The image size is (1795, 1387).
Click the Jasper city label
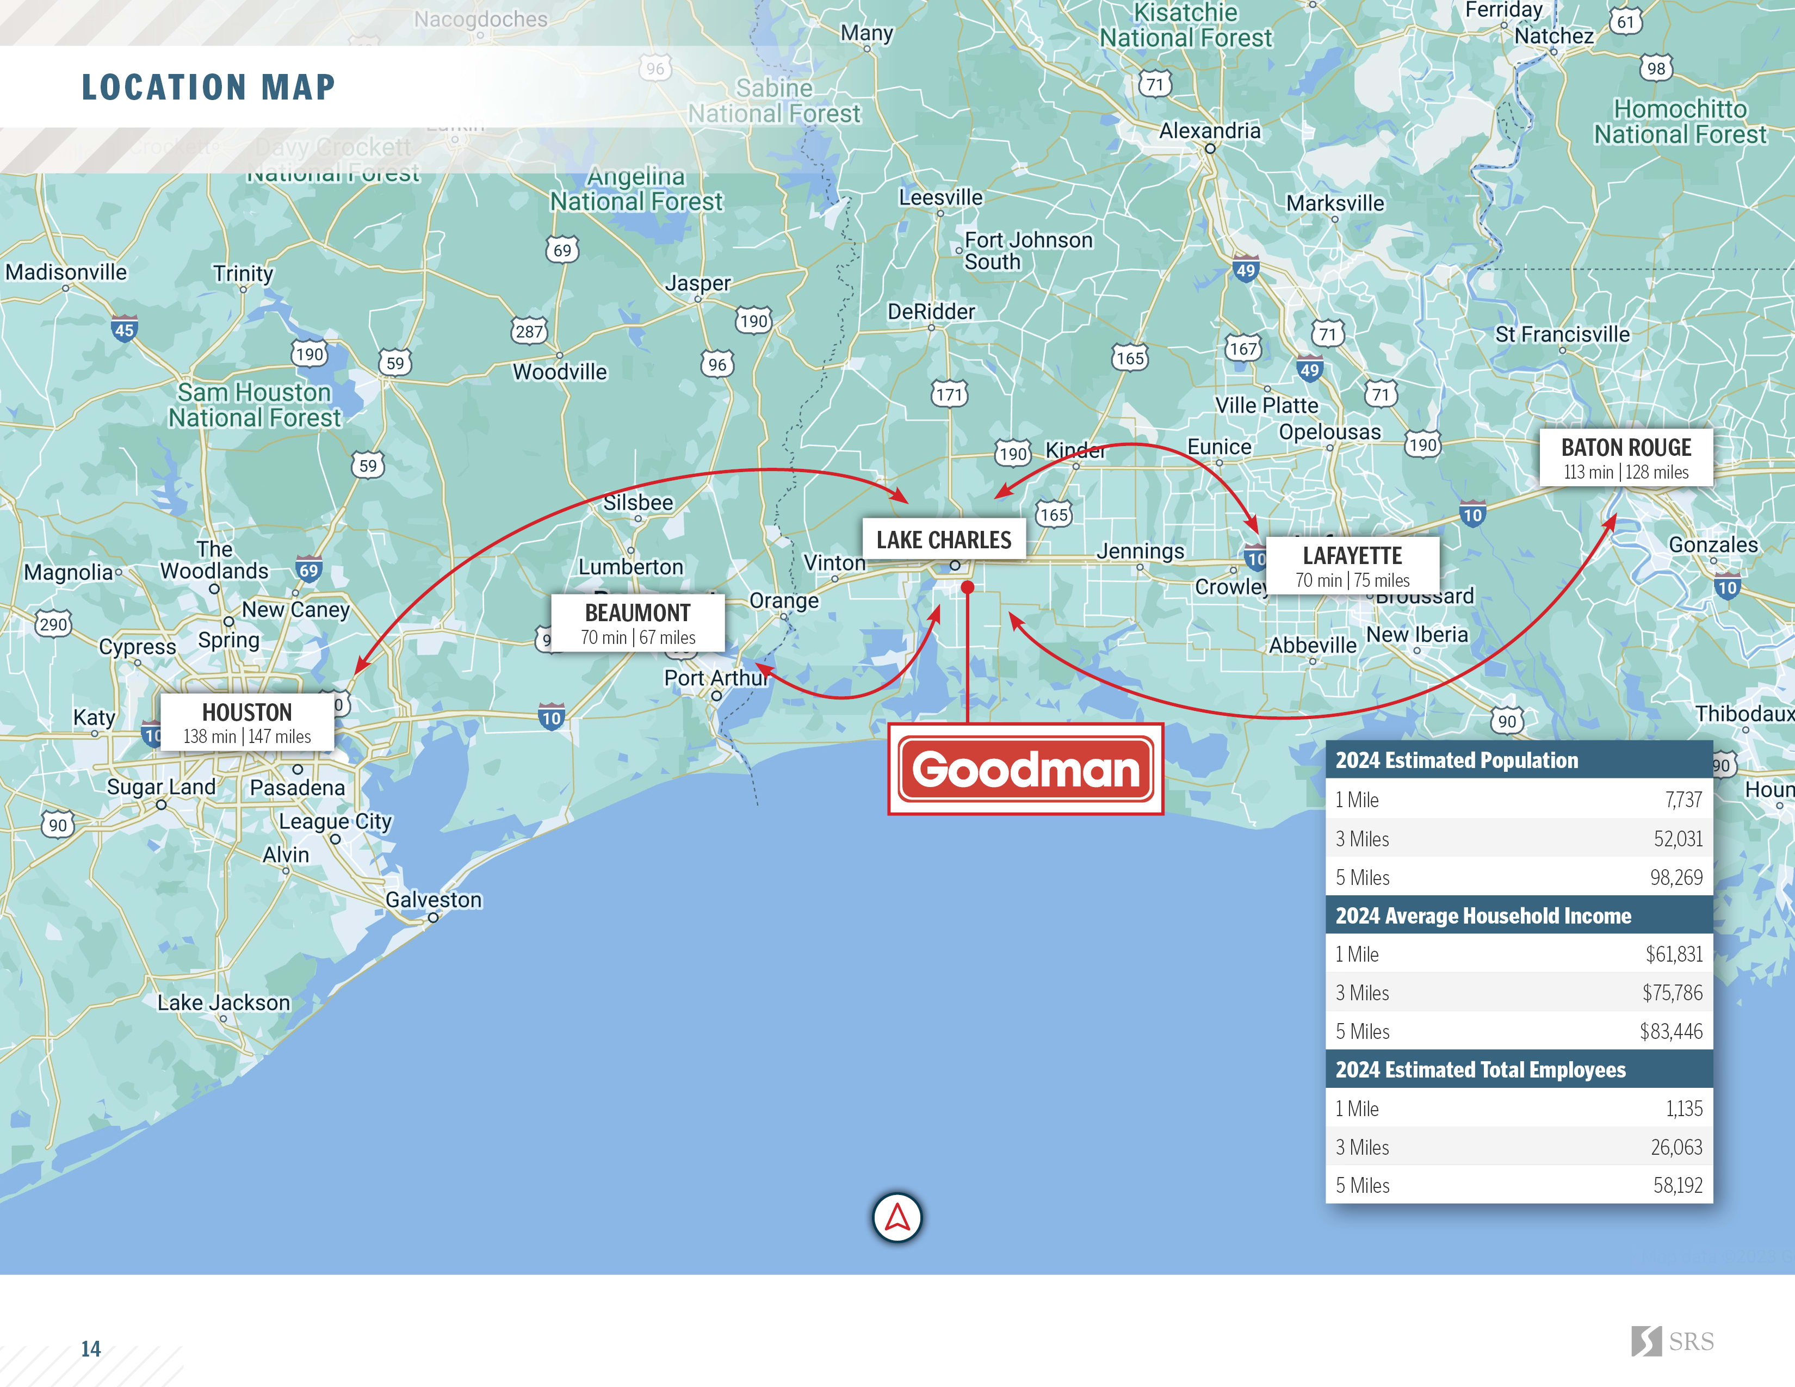click(x=698, y=283)
